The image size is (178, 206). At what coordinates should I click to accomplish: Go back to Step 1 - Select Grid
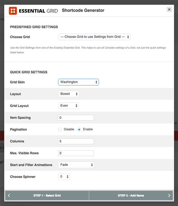[x=47, y=195]
